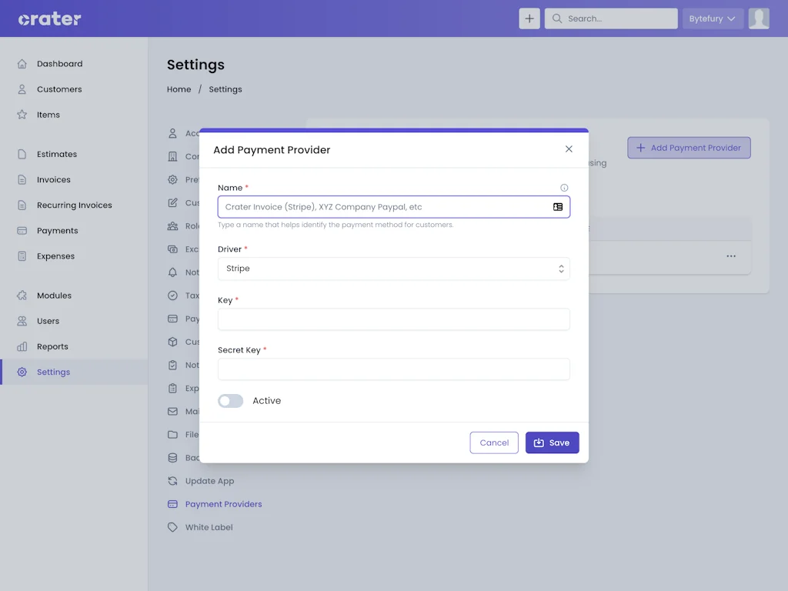Screen dimensions: 788x591
Task: Toggle the Active switch on
Action: (x=230, y=401)
